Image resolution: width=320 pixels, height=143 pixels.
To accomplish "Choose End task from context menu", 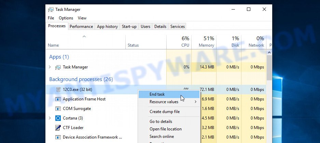I will point(169,94).
